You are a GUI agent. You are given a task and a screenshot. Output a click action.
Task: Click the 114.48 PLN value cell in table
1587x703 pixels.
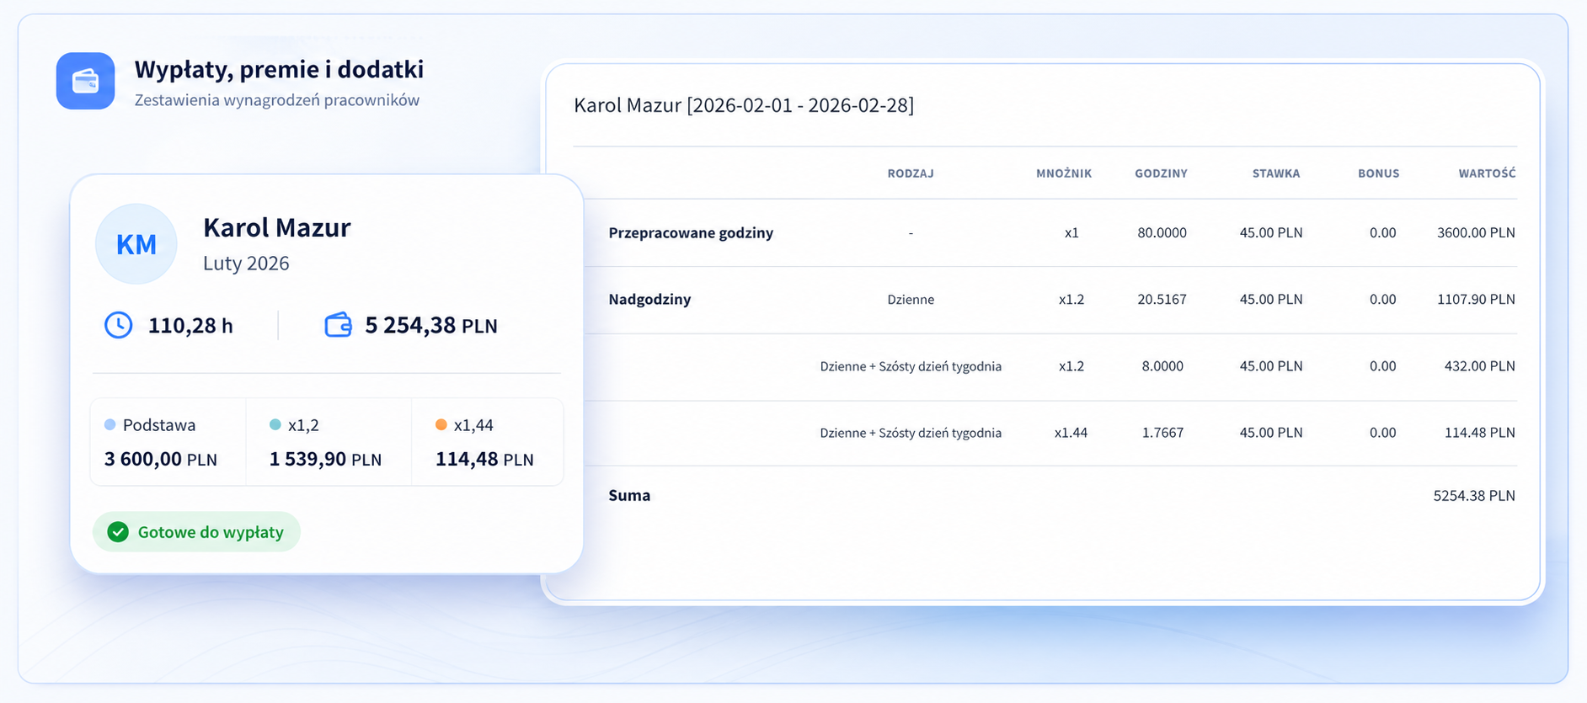tap(1480, 433)
